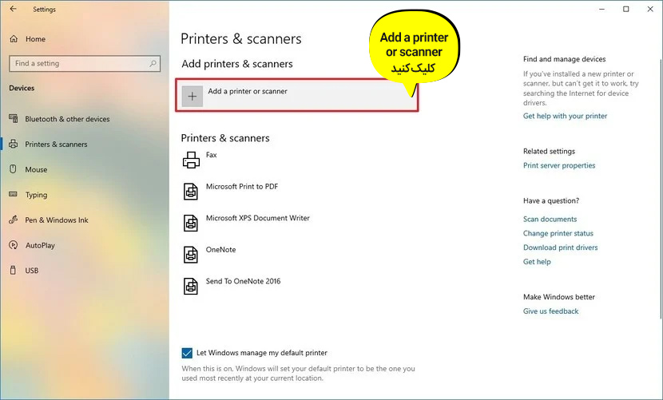Open Download print drivers link
This screenshot has width=663, height=400.
tap(560, 248)
